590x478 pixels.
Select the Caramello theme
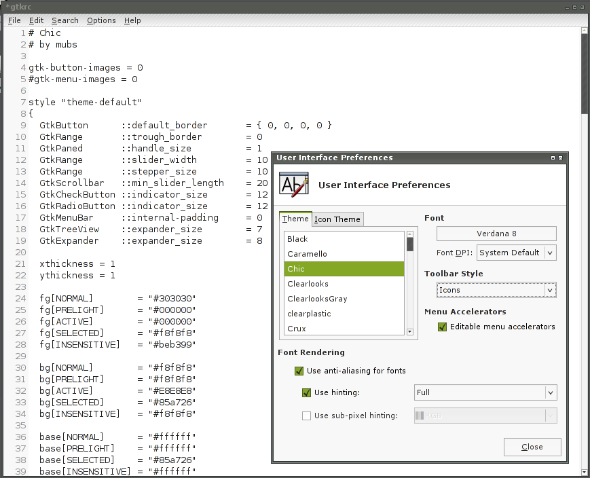tap(344, 254)
